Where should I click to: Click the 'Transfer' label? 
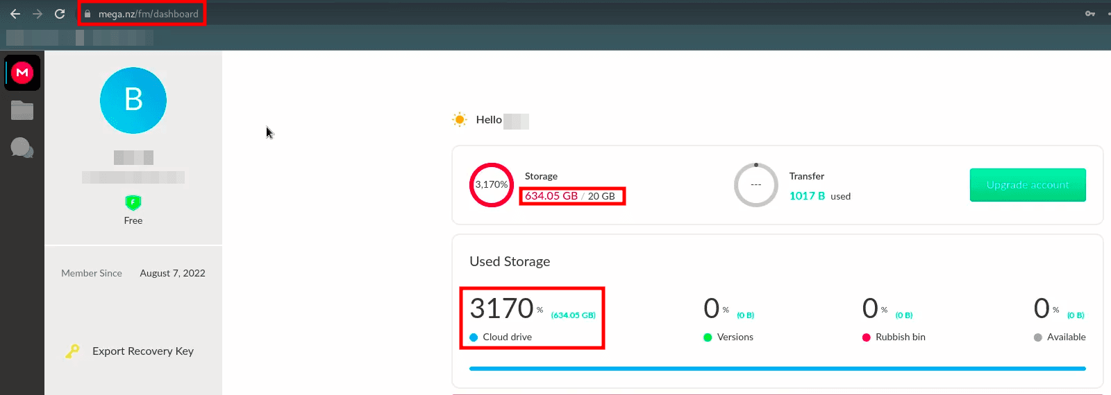[807, 176]
